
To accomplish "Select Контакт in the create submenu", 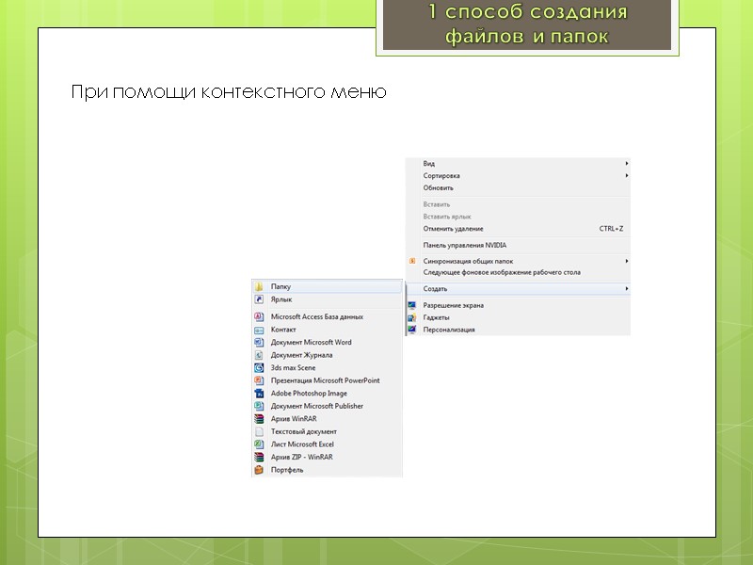I will tap(327, 330).
